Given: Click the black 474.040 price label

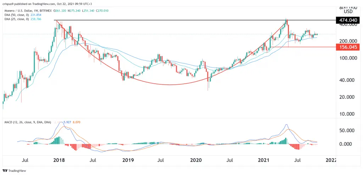Looking at the screenshot, I should [x=348, y=20].
